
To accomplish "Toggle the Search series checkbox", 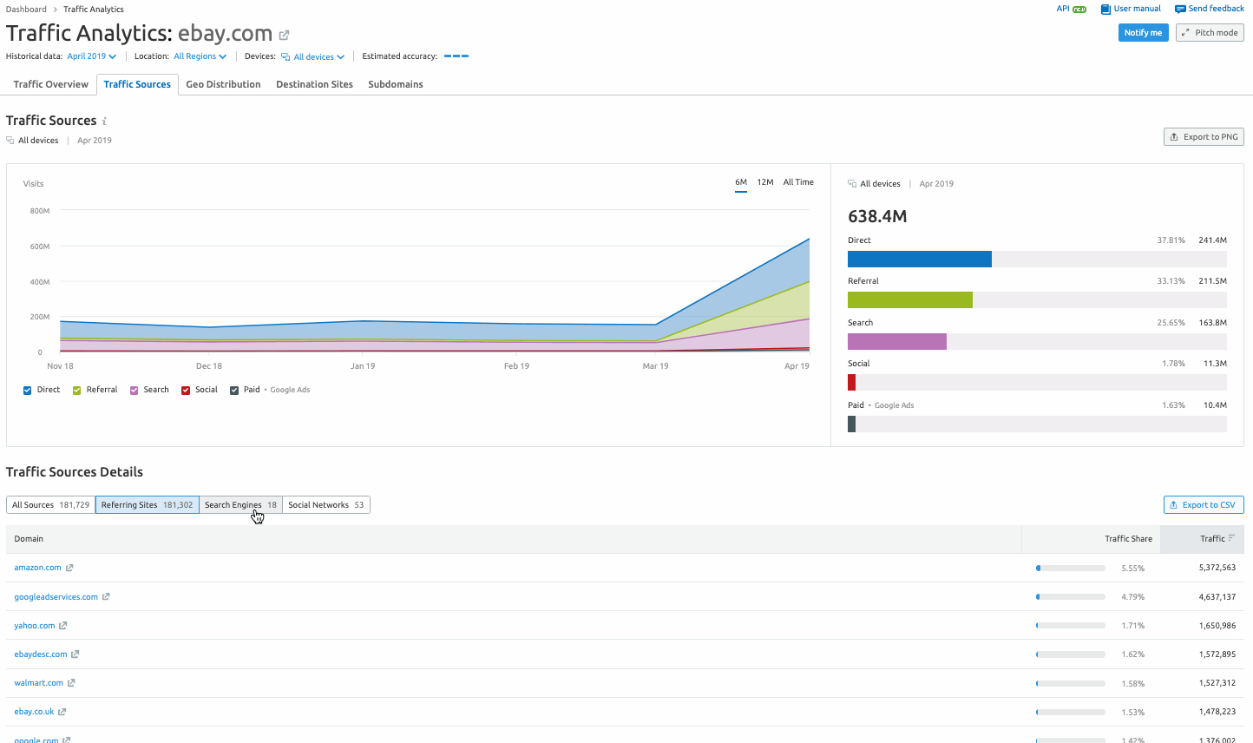I will coord(134,391).
